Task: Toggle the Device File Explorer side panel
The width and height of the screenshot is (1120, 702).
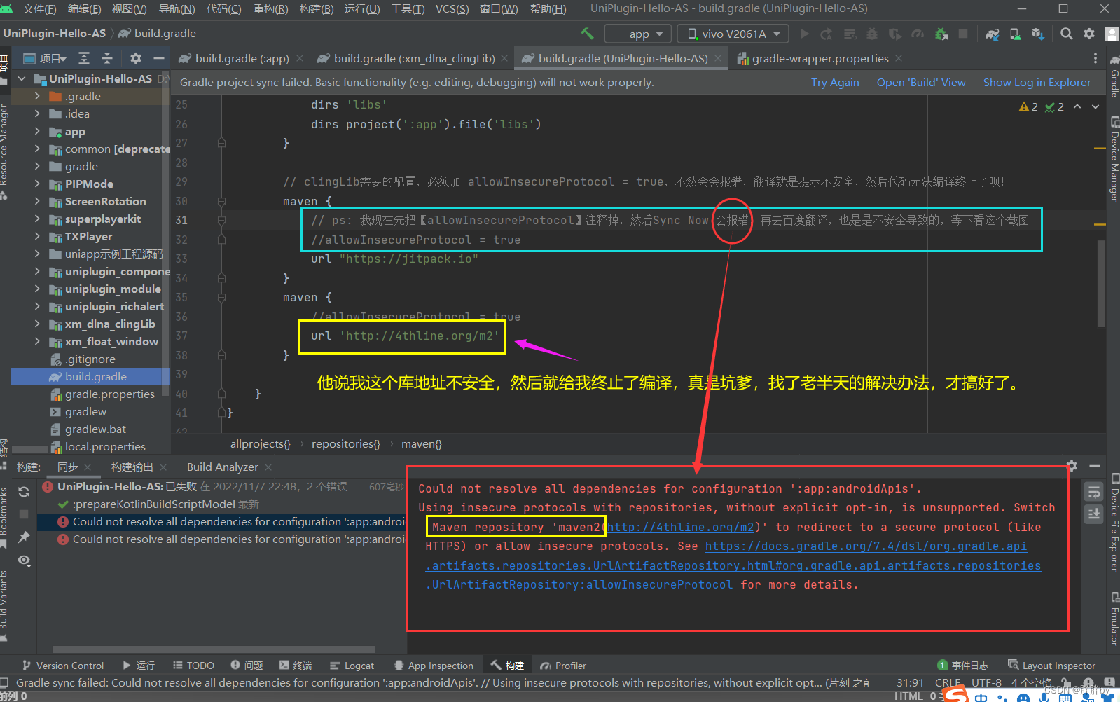Action: (1114, 523)
